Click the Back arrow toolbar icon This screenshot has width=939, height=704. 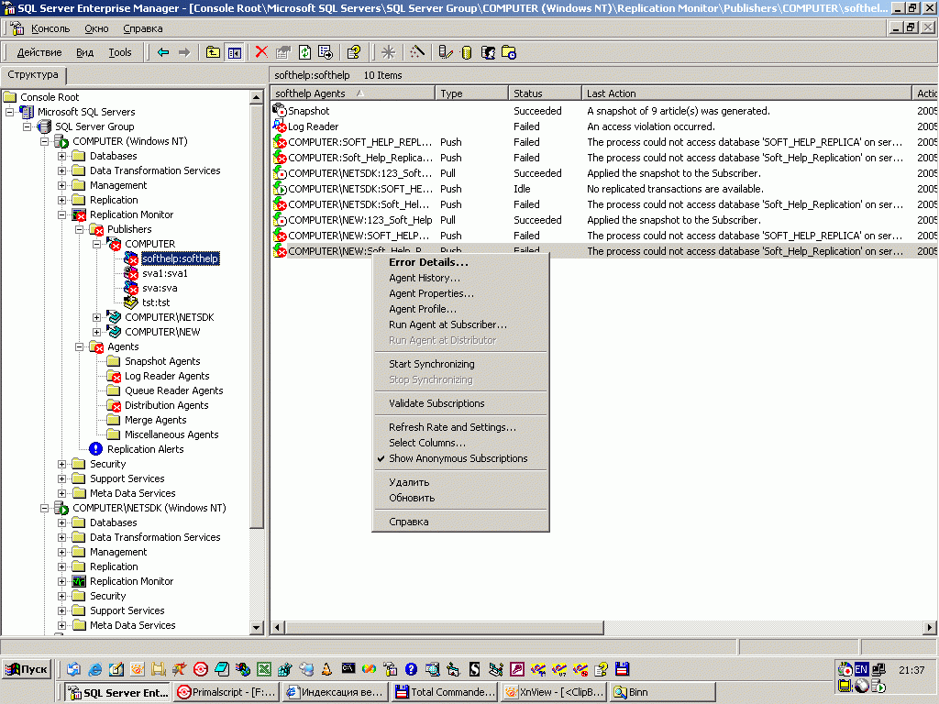pos(163,52)
